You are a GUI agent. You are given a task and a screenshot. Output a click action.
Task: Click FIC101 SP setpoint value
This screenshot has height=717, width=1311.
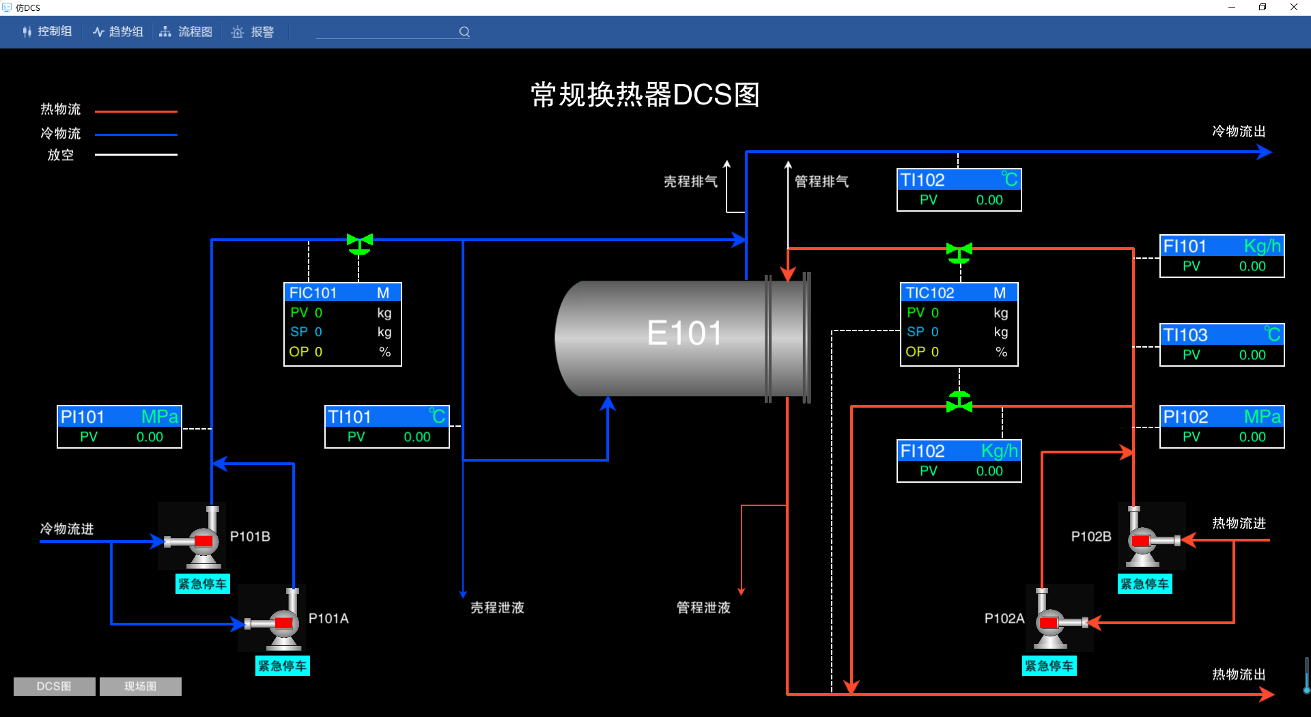(318, 332)
